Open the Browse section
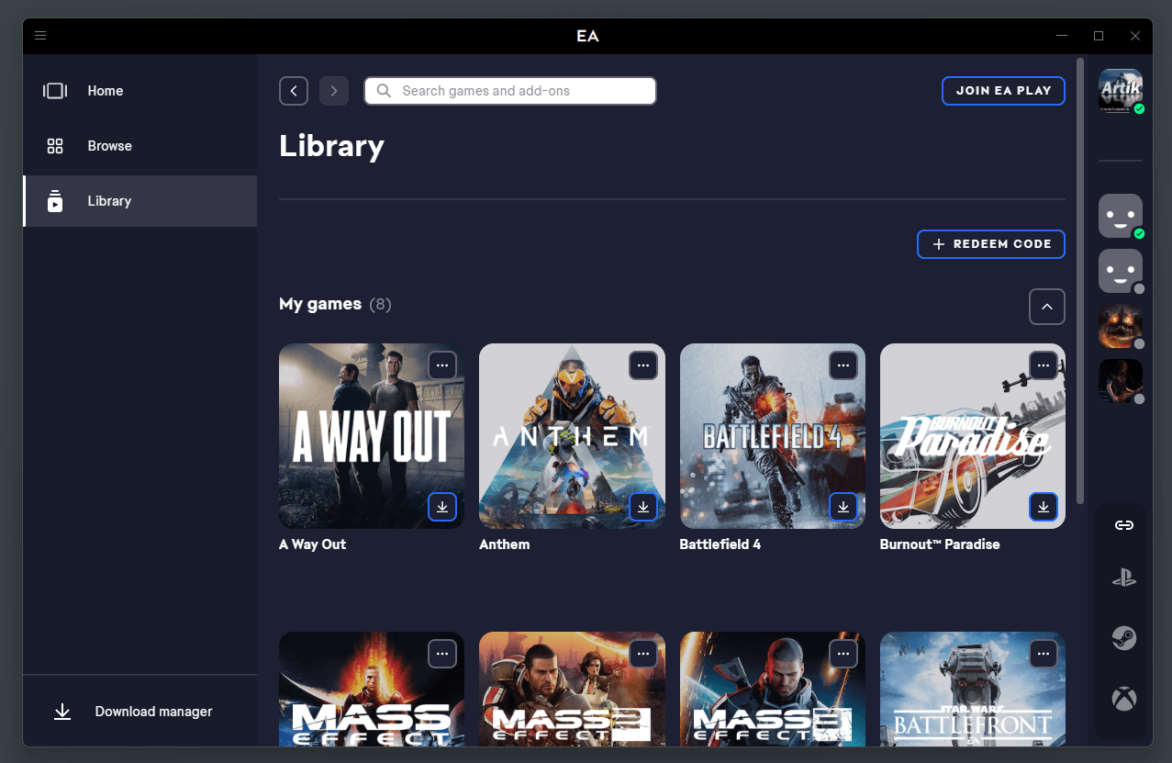Screen dimensions: 1172x763 (x=140, y=146)
